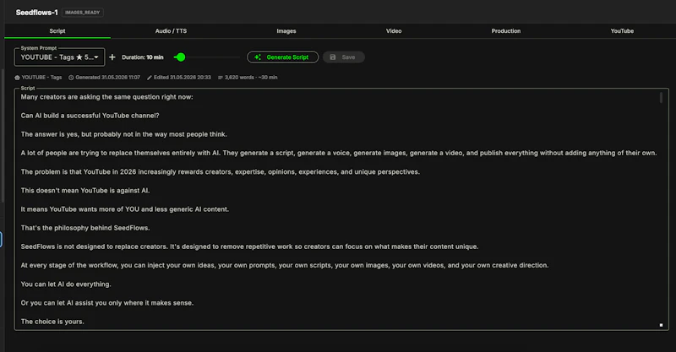Click the sparkle icon in Generate Script
The height and width of the screenshot is (352, 676).
pos(258,57)
